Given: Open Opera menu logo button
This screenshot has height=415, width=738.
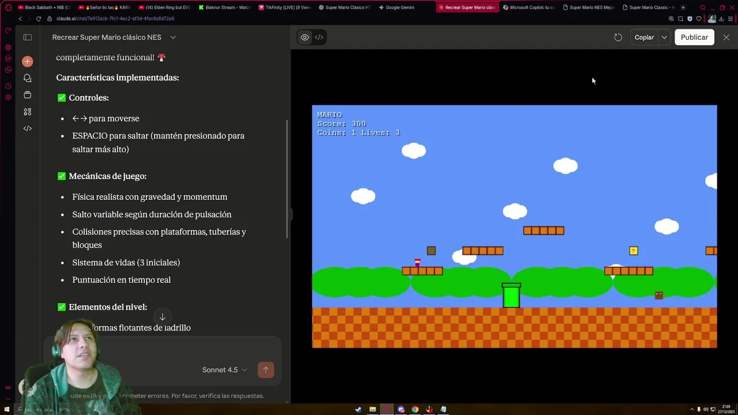Looking at the screenshot, I should [7, 7].
